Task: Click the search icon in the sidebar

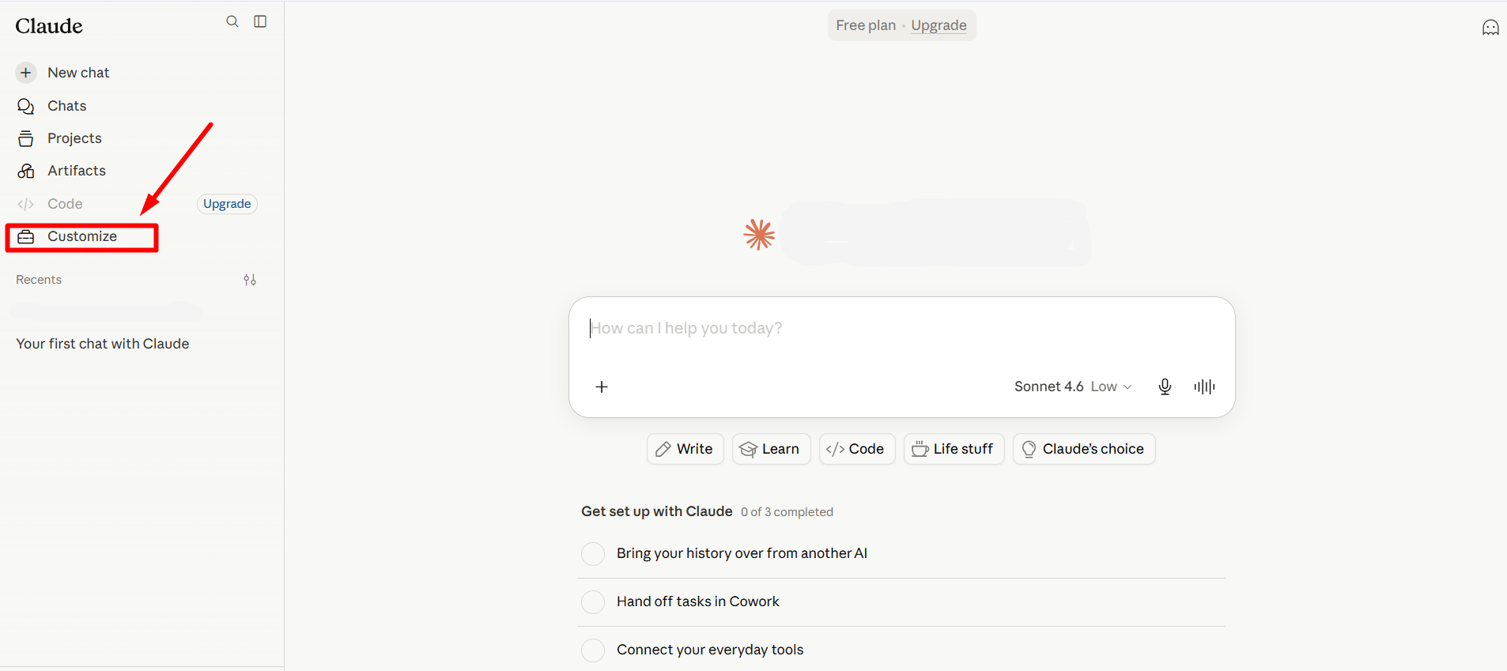Action: [232, 21]
